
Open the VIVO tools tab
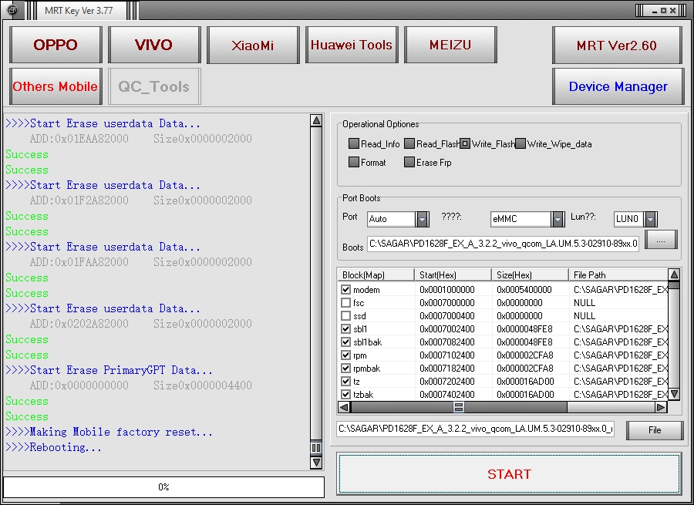[154, 45]
